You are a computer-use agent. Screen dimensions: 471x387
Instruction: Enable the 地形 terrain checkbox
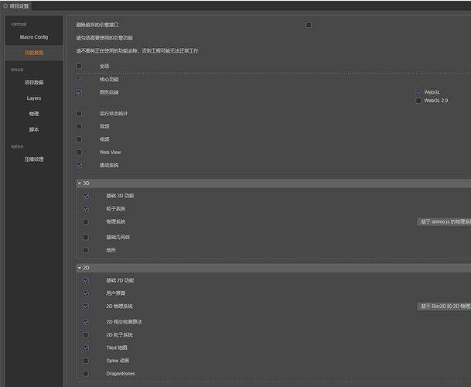pos(86,250)
